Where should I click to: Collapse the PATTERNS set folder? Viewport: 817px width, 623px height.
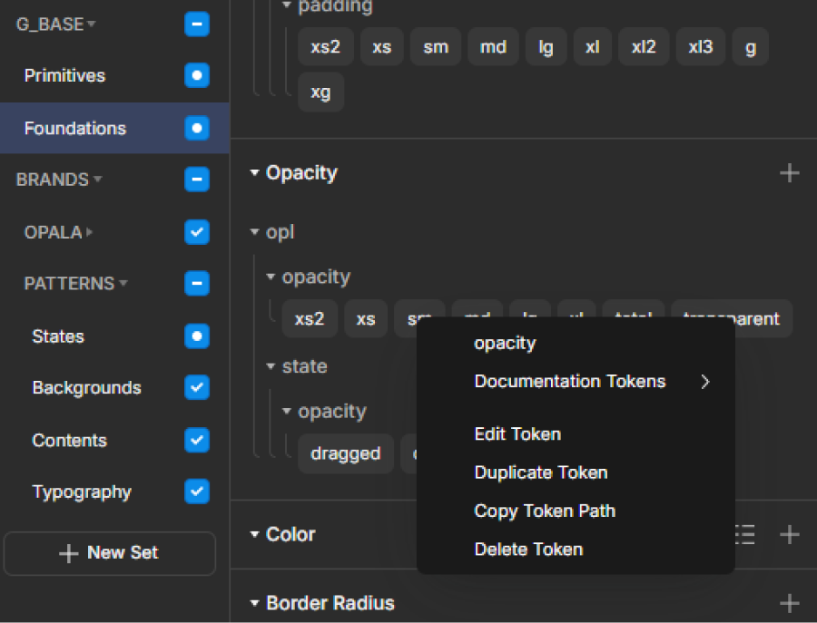pos(123,284)
